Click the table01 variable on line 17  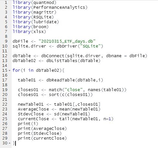pos(27,80)
